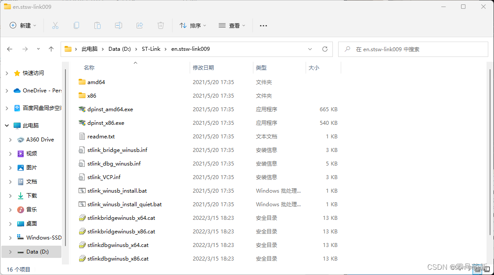Image resolution: width=494 pixels, height=275 pixels.
Task: Sort by Type (类型) column header
Action: point(261,67)
